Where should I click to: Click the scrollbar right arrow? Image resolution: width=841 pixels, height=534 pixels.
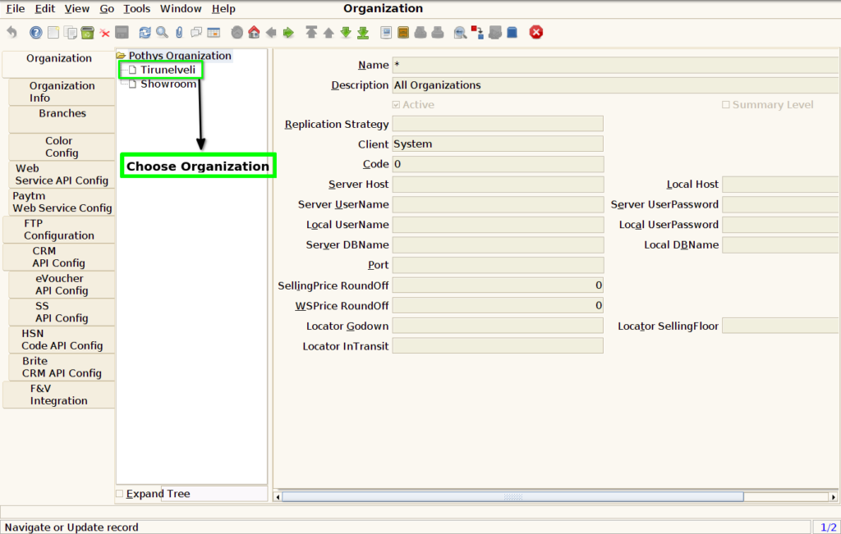(x=833, y=496)
